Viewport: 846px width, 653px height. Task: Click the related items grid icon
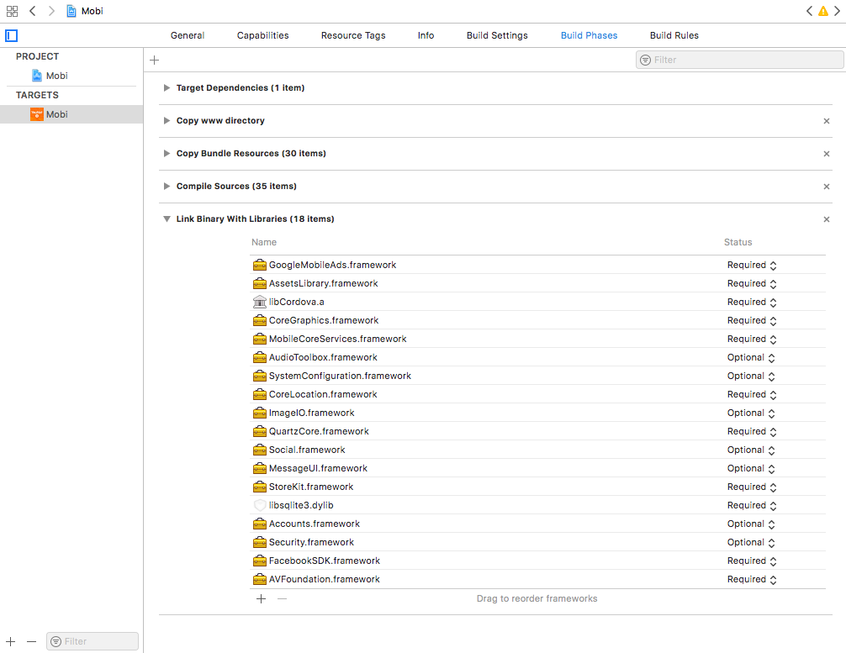coord(12,11)
